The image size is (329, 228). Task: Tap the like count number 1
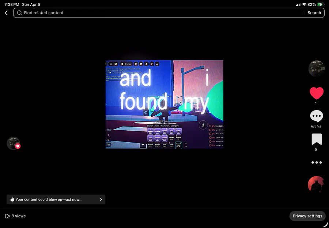coord(316,104)
